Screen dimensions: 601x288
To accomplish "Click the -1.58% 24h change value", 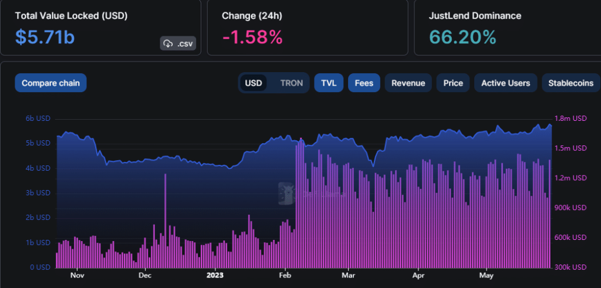I will pos(252,37).
